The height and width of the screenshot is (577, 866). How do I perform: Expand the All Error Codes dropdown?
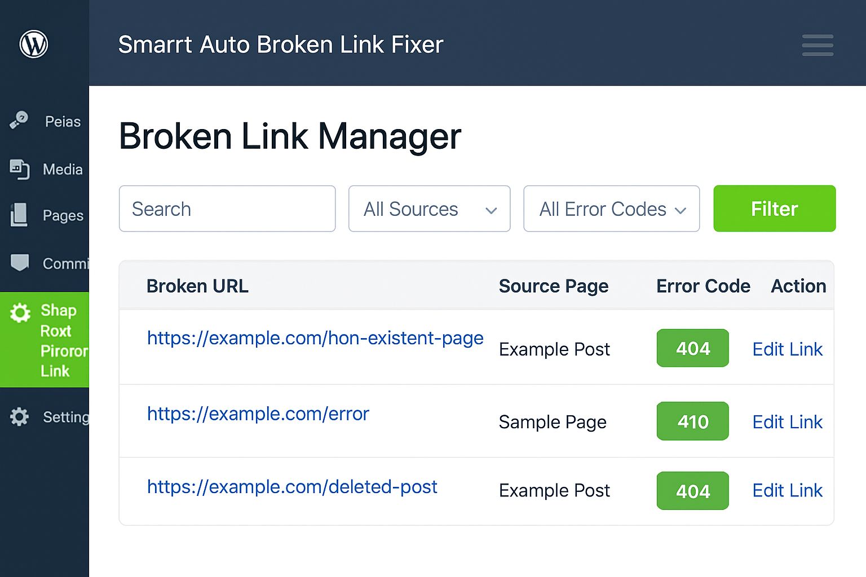(x=611, y=209)
